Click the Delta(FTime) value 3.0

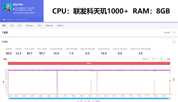(x=141, y=53)
